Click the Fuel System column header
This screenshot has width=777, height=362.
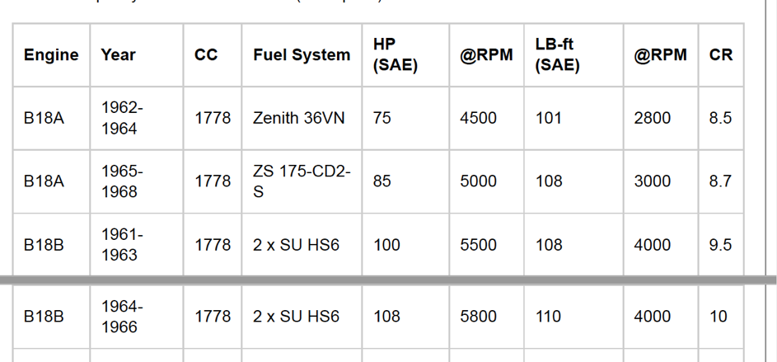coord(302,55)
